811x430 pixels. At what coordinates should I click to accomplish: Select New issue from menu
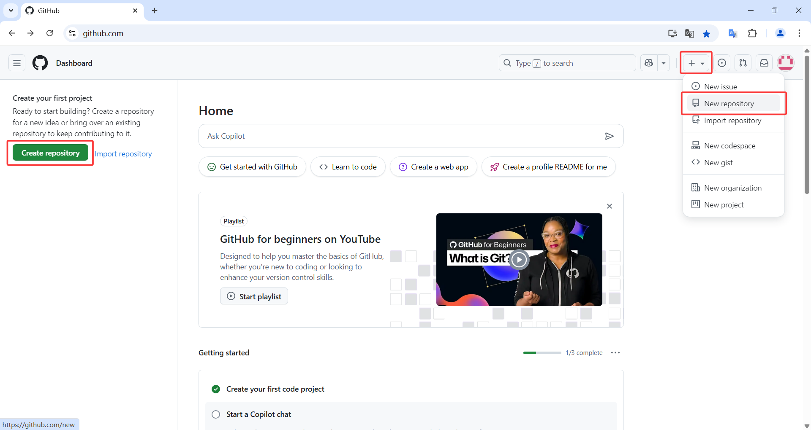(734, 86)
